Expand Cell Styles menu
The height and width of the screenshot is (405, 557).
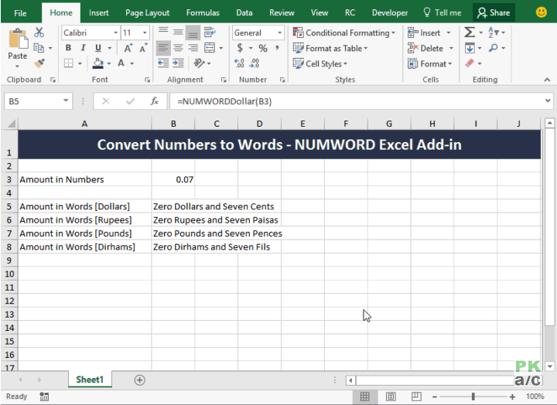[320, 63]
